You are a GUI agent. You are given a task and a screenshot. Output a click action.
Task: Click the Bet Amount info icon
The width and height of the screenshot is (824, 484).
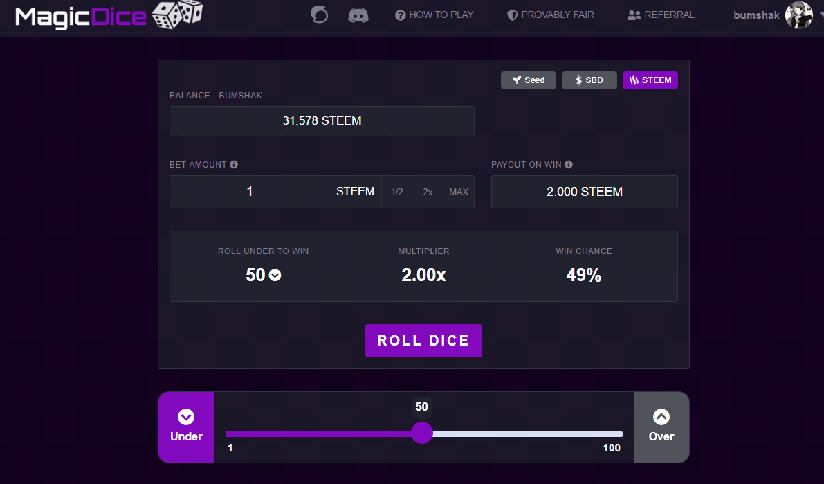click(234, 165)
